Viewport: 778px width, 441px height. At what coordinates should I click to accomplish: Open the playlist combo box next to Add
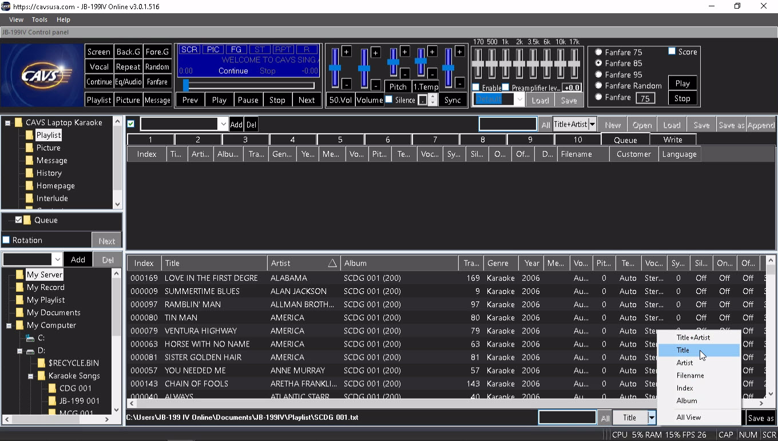(x=223, y=124)
